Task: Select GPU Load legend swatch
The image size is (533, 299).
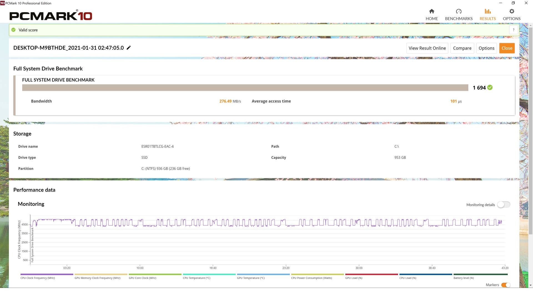Action: pyautogui.click(x=372, y=274)
